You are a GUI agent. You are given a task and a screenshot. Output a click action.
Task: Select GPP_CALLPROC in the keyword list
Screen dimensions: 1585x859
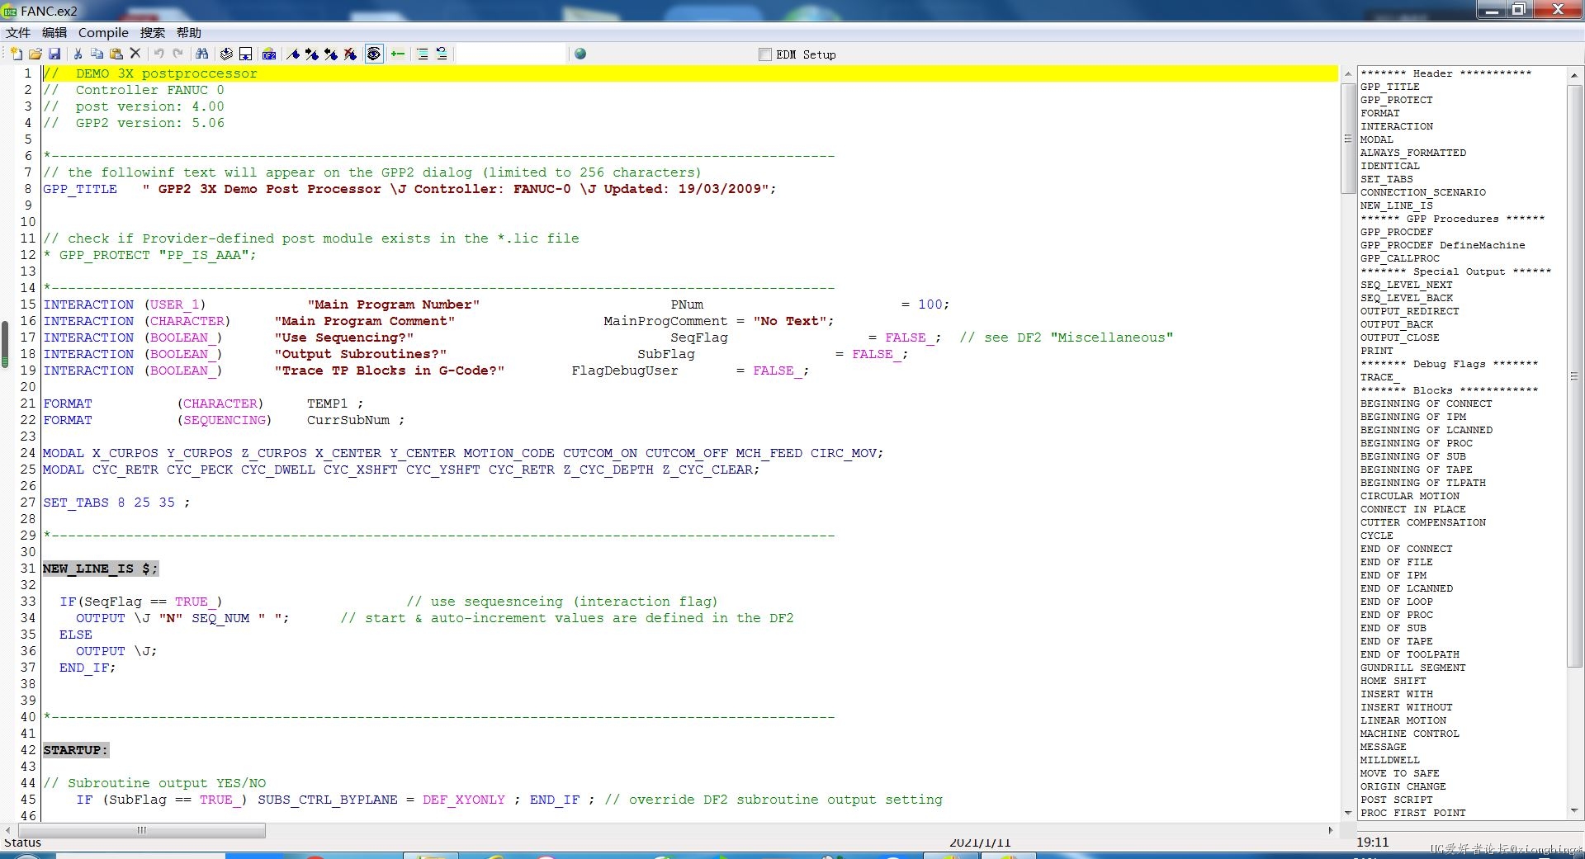click(x=1400, y=258)
